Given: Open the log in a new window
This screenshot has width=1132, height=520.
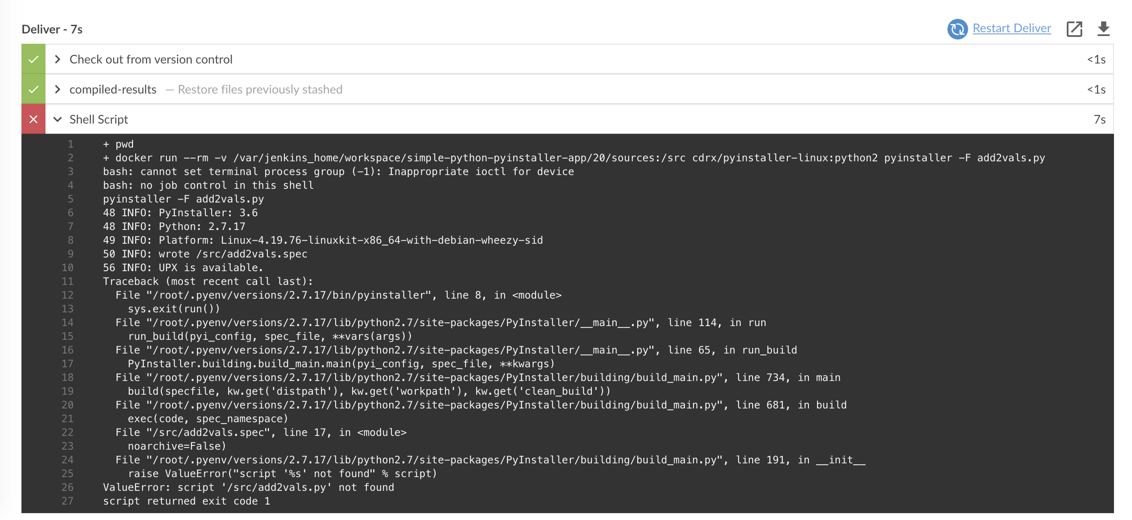Looking at the screenshot, I should (x=1075, y=29).
